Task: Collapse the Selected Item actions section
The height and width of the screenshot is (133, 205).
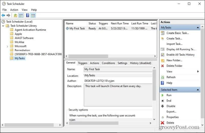Action: [198, 90]
